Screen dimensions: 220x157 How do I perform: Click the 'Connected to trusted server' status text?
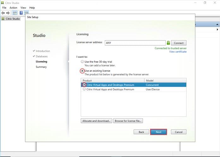click(x=171, y=48)
